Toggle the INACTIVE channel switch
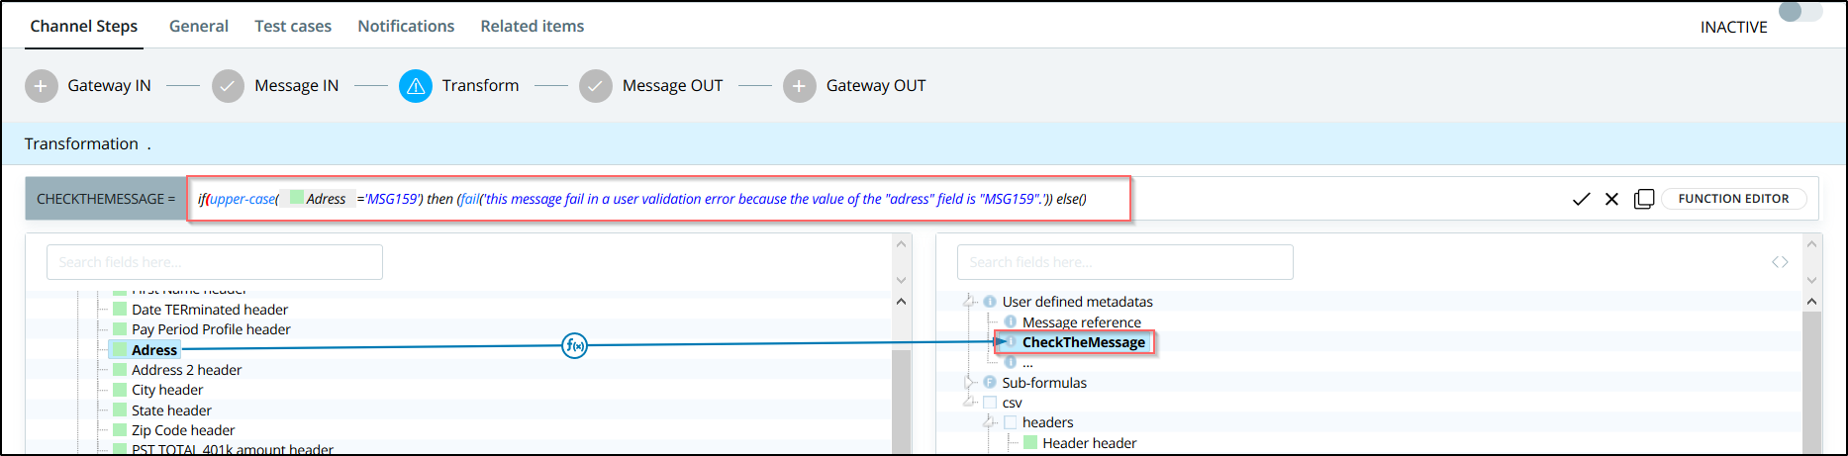The width and height of the screenshot is (1848, 456). [x=1799, y=14]
